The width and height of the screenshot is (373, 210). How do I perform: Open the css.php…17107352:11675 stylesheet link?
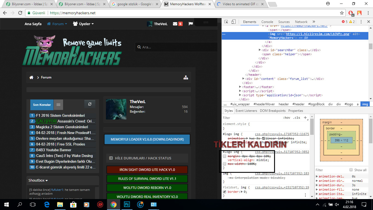(x=282, y=134)
